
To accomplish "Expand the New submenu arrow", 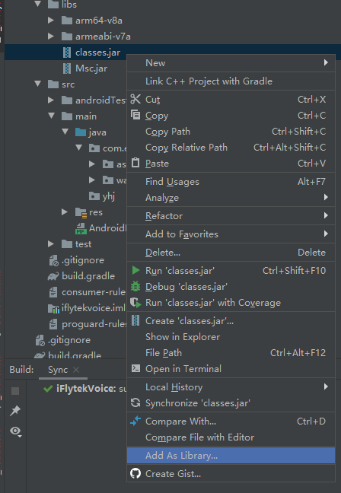I will [x=326, y=62].
